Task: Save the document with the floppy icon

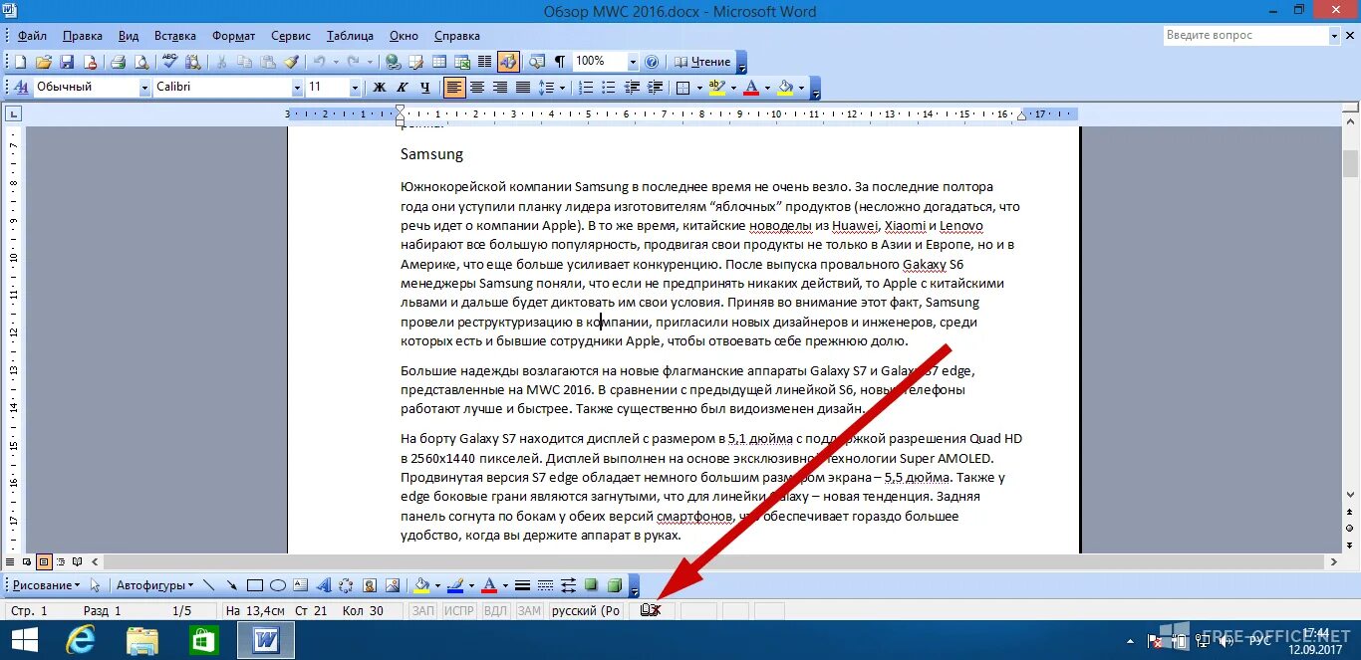Action: (x=67, y=62)
